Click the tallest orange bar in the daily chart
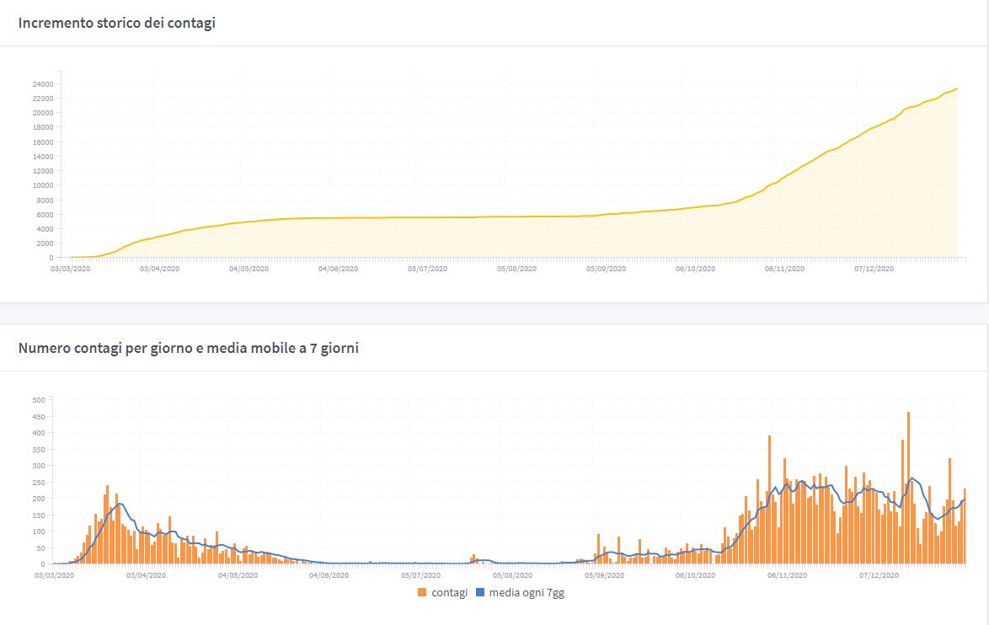The width and height of the screenshot is (989, 625). pos(908,488)
